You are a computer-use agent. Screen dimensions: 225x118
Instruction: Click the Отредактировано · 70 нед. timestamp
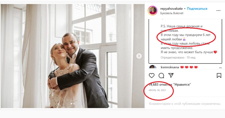pyautogui.click(x=178, y=58)
